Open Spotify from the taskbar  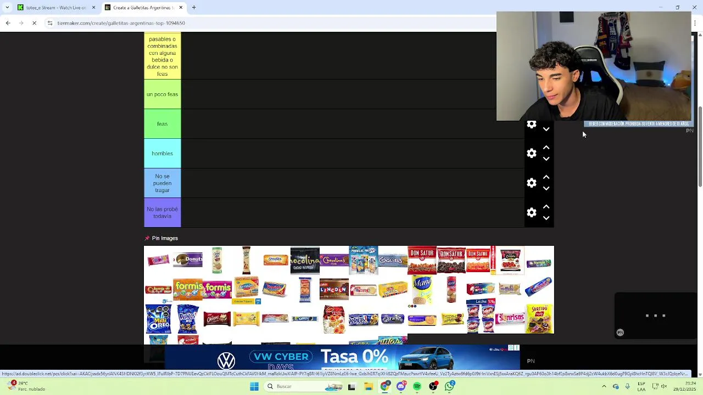tap(417, 386)
